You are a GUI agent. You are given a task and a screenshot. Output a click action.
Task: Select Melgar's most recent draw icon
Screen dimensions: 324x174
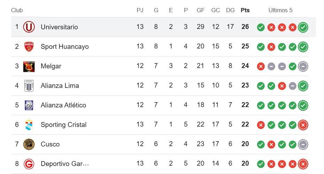coord(303,66)
